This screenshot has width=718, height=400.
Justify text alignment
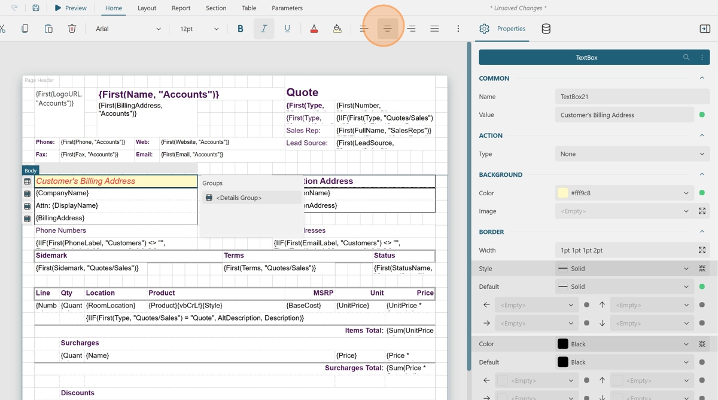coord(434,29)
